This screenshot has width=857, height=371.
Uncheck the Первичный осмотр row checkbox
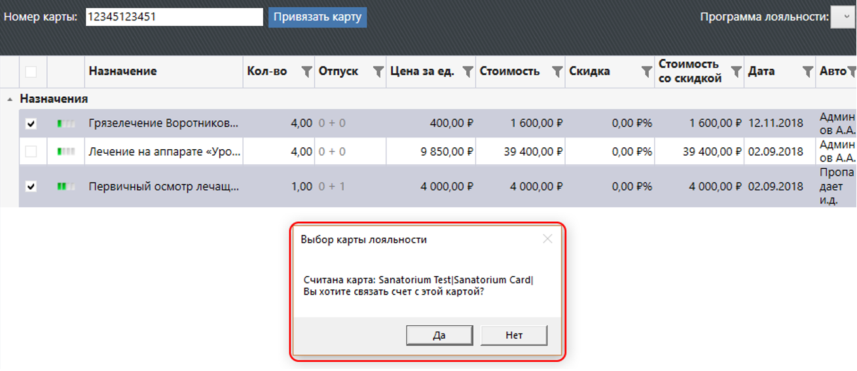click(x=31, y=186)
